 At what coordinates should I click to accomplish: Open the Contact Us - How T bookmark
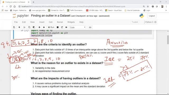57,10
